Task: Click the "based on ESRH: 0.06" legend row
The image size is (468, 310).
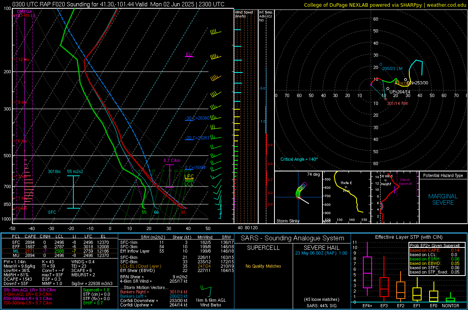Action: pos(435,259)
